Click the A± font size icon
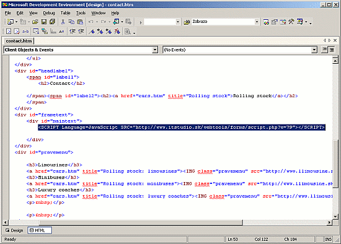This screenshot has height=244, width=341. [x=61, y=32]
